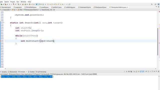Click Javacodes in the breadcrumb
160x90 pixels.
(6, 10)
